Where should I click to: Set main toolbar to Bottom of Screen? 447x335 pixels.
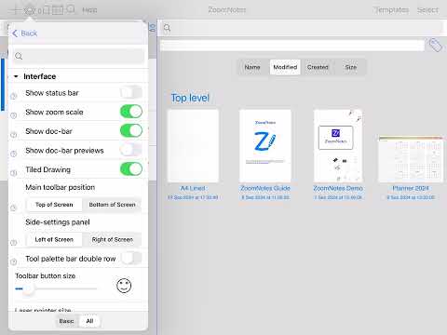point(112,205)
